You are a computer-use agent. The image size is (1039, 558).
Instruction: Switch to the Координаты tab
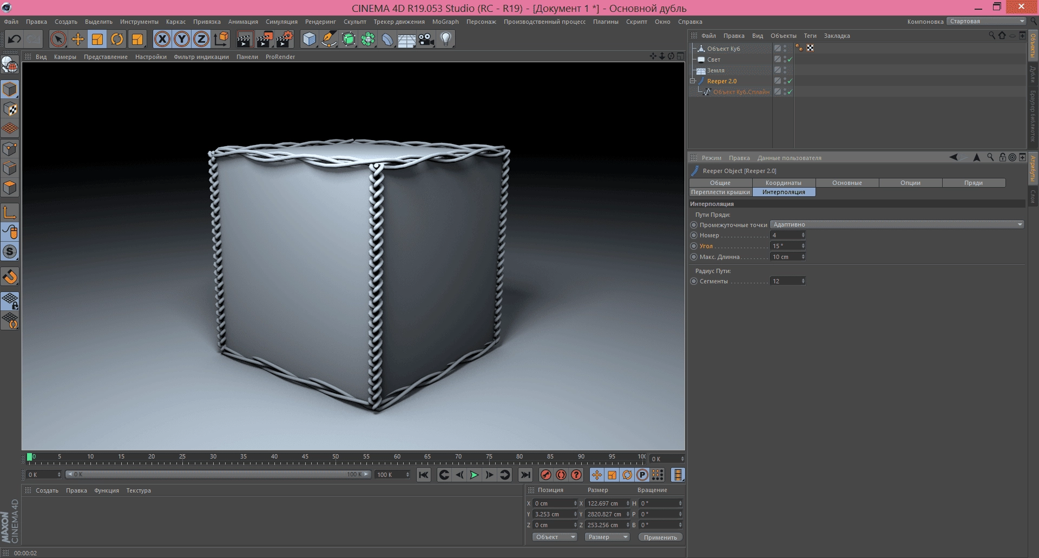784,183
